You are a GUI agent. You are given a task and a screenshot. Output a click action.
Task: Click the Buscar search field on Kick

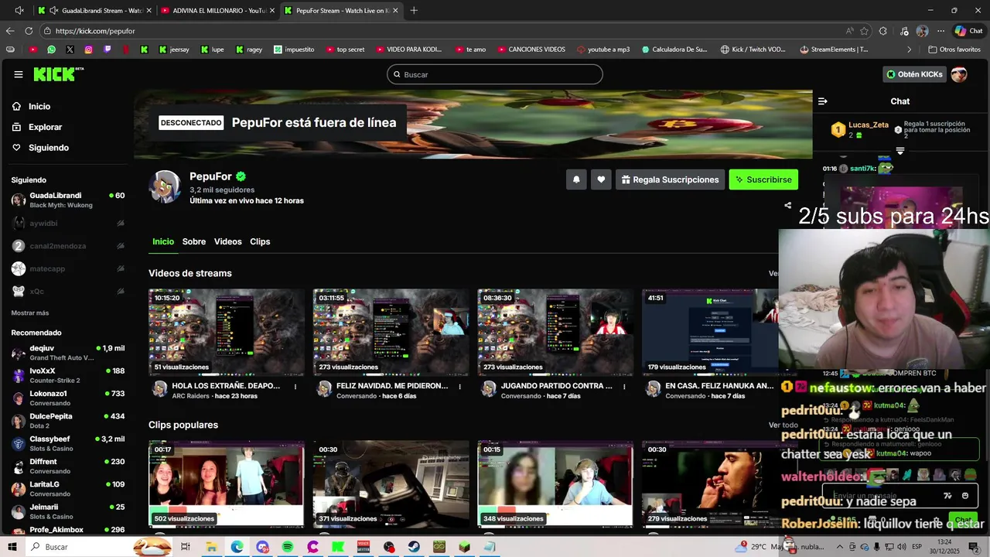pyautogui.click(x=495, y=74)
